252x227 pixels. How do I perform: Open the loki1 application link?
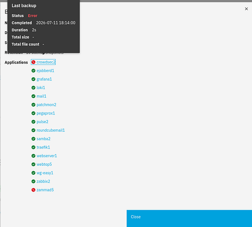click(x=41, y=88)
